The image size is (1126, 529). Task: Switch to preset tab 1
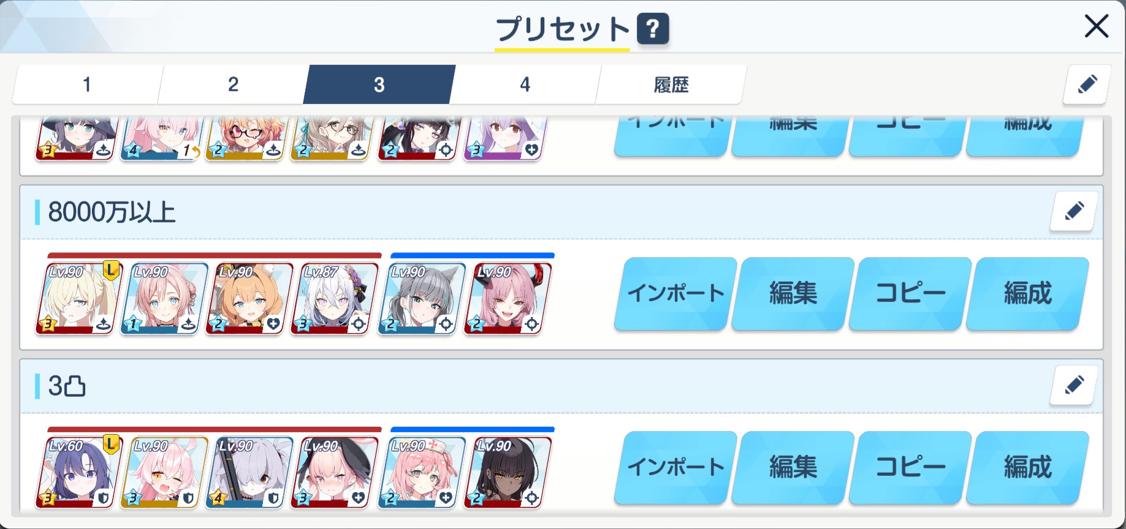(87, 84)
